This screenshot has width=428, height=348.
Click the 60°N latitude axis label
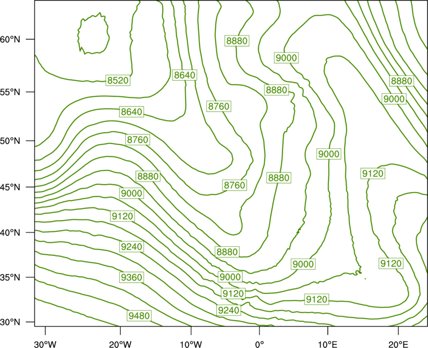click(10, 39)
